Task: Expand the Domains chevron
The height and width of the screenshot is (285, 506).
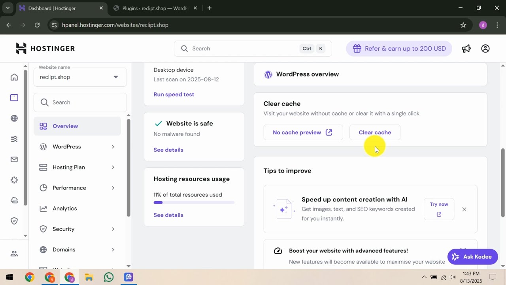Action: point(113,250)
